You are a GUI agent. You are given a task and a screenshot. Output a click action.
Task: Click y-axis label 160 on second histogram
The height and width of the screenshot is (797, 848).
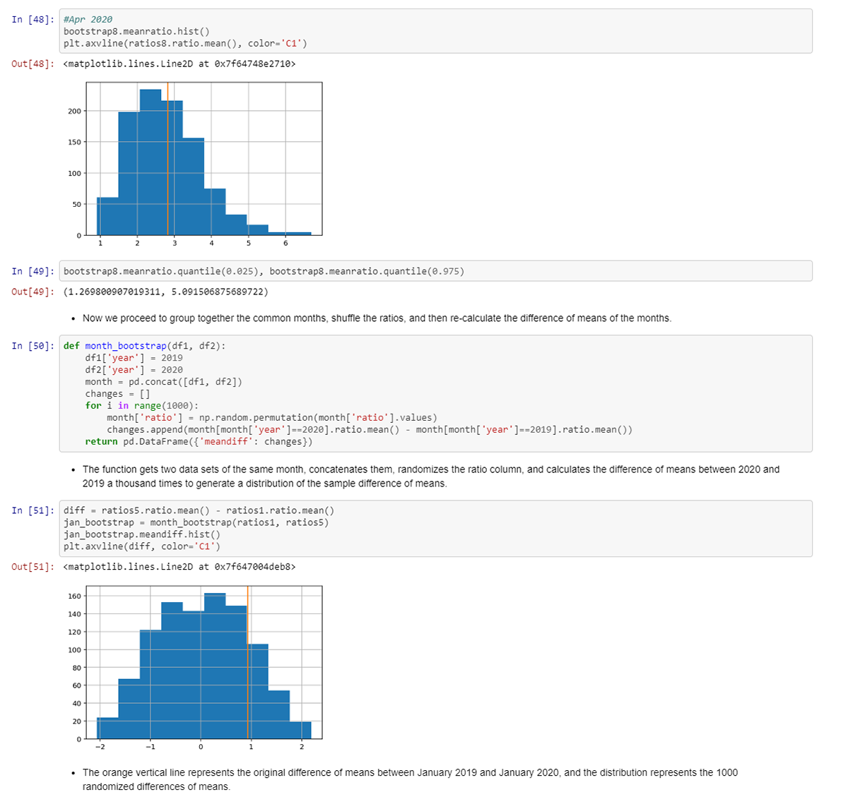coord(74,597)
